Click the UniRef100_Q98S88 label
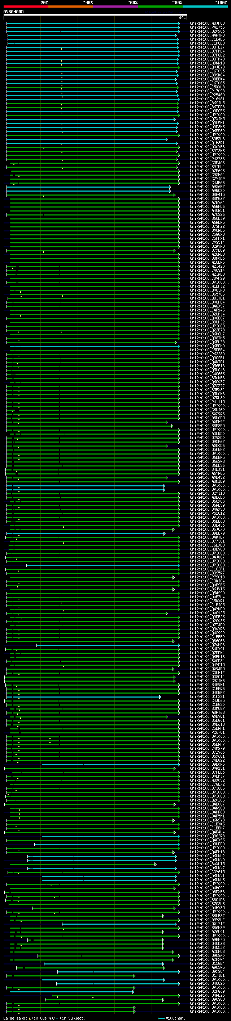 [x=207, y=999]
